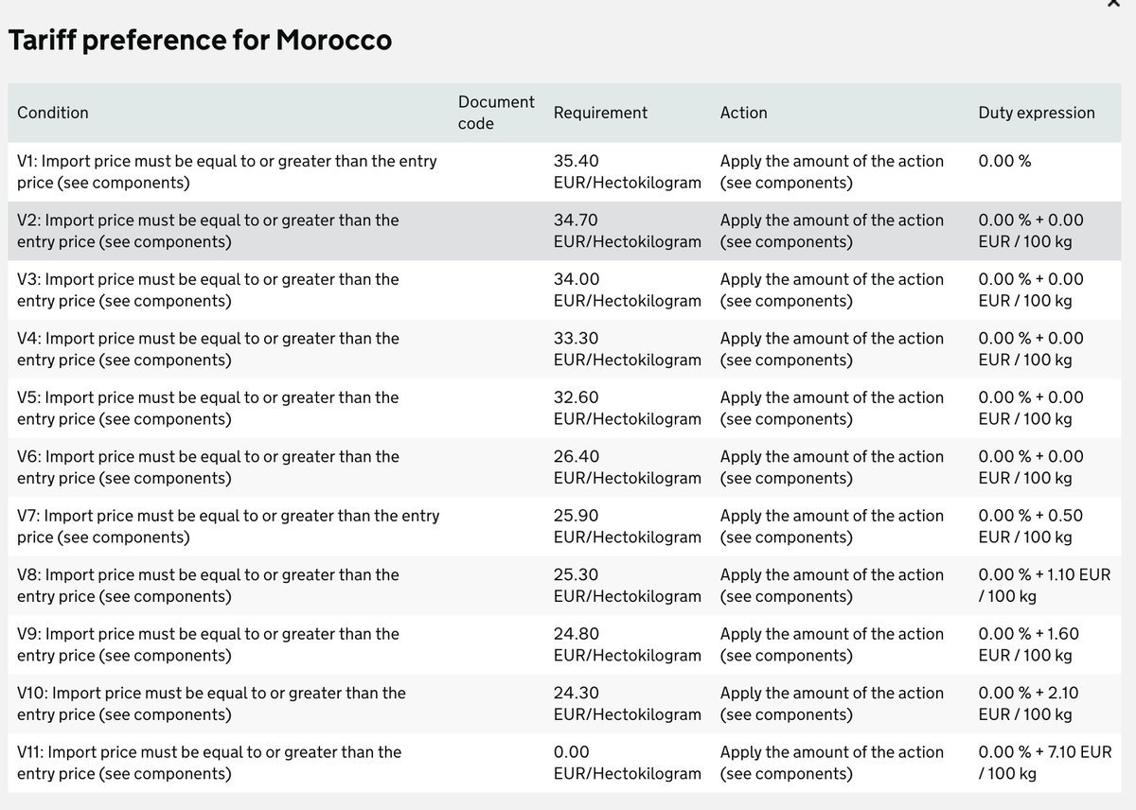Select the V1 condition row text
1136x810 pixels.
click(227, 171)
